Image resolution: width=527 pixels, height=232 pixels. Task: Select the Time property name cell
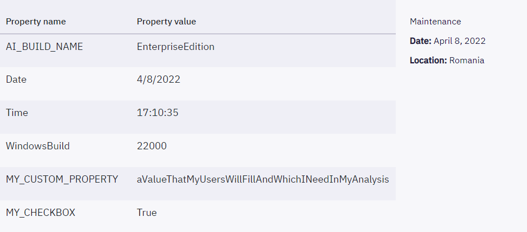pyautogui.click(x=17, y=113)
